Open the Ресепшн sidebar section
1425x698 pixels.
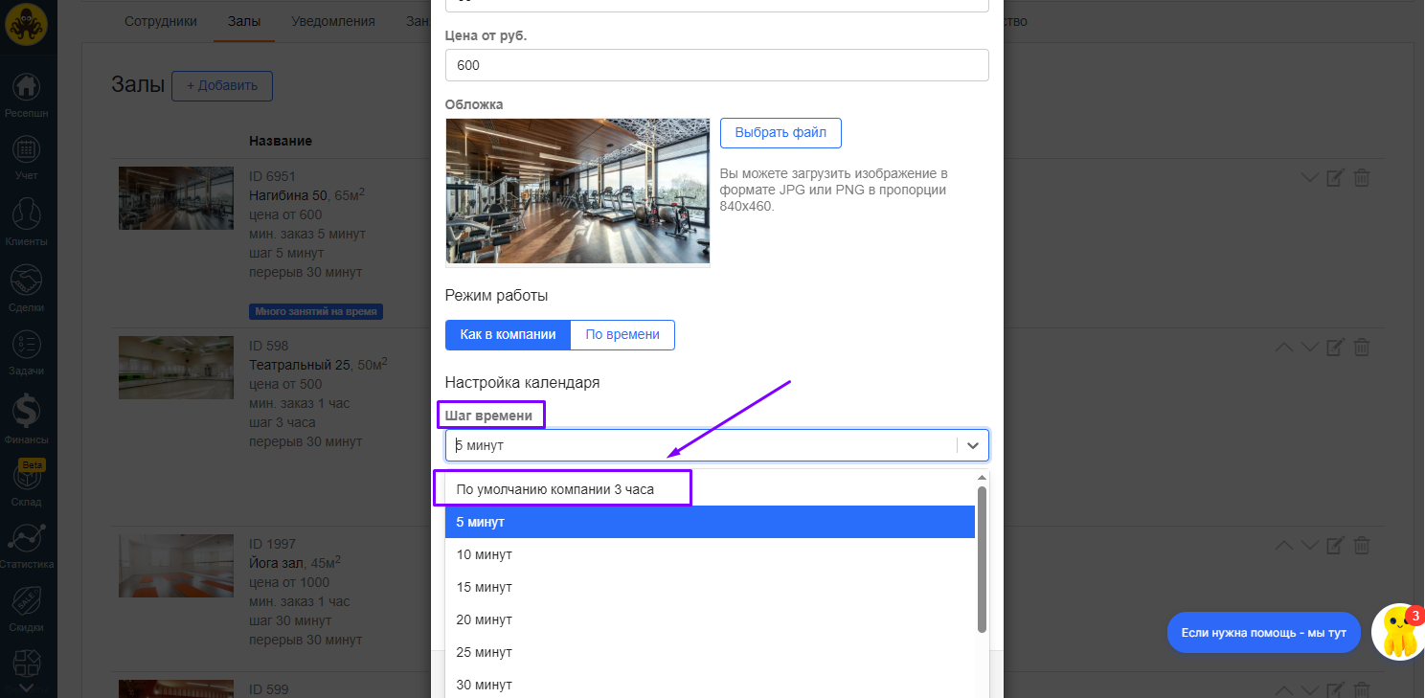pos(26,94)
